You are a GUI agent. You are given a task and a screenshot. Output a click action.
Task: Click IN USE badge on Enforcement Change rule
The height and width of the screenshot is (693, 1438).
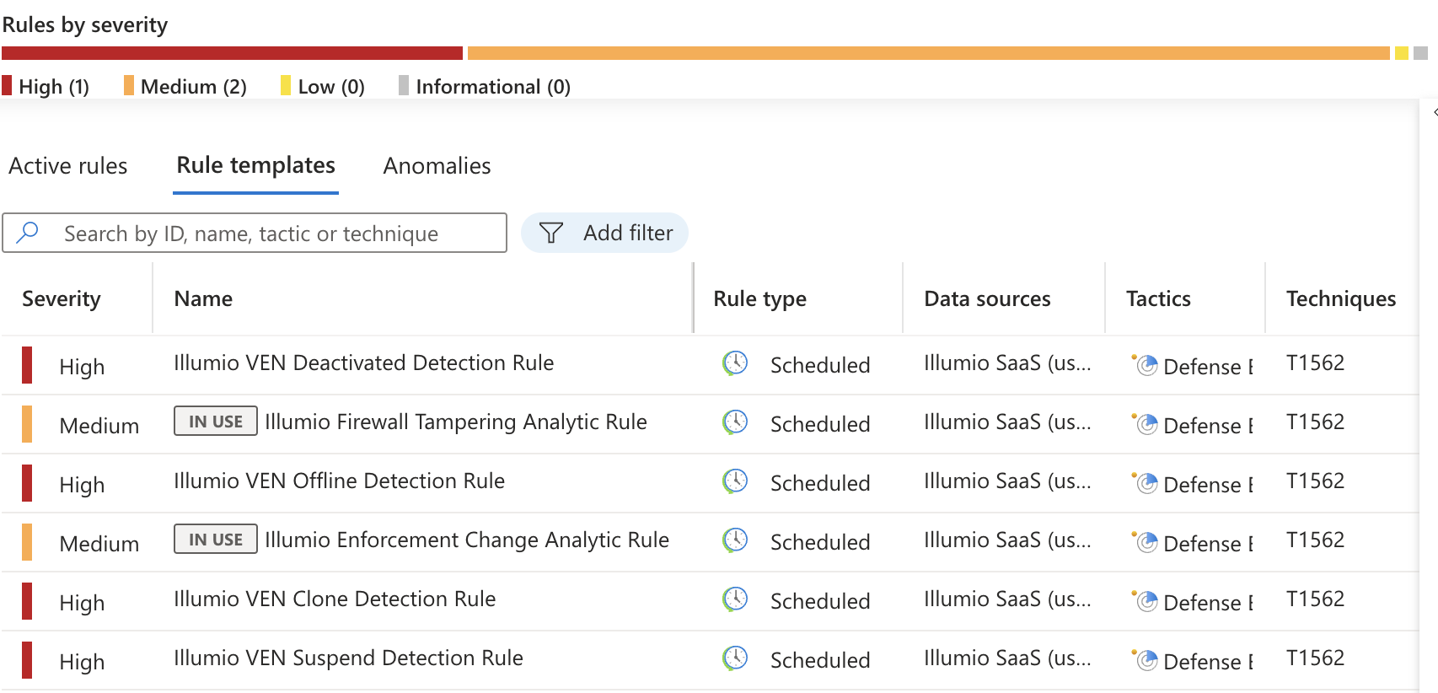[216, 540]
